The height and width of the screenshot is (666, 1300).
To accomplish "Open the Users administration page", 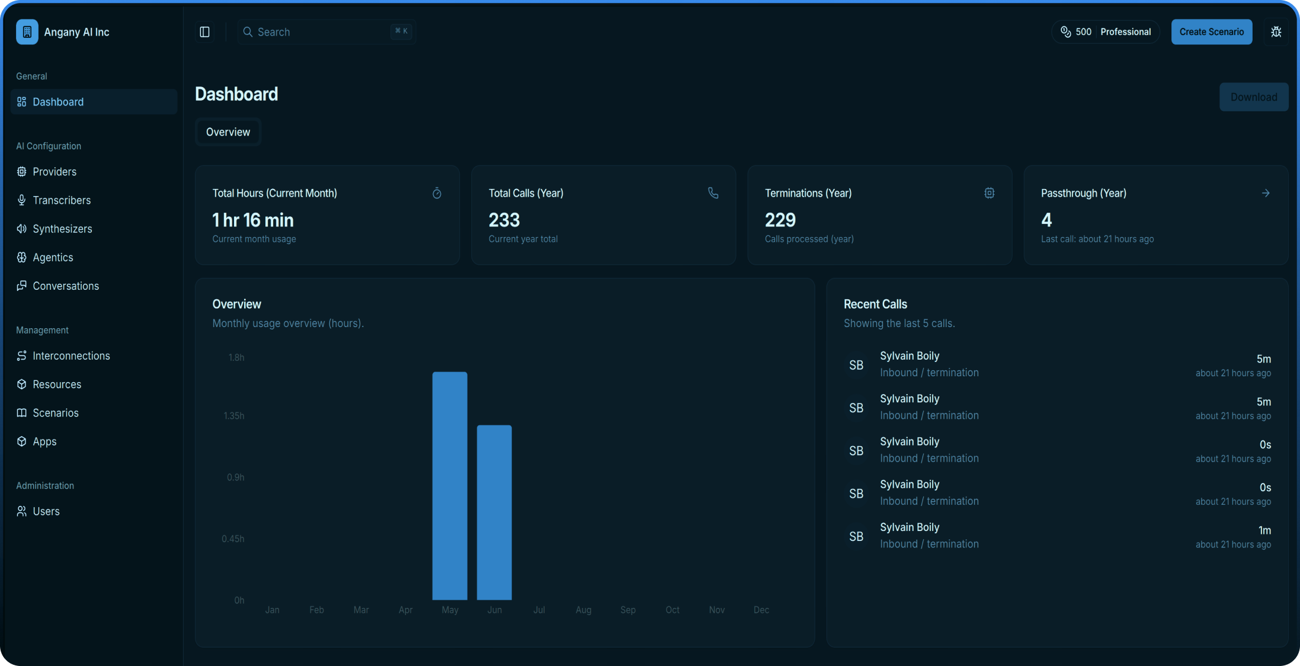I will [46, 511].
